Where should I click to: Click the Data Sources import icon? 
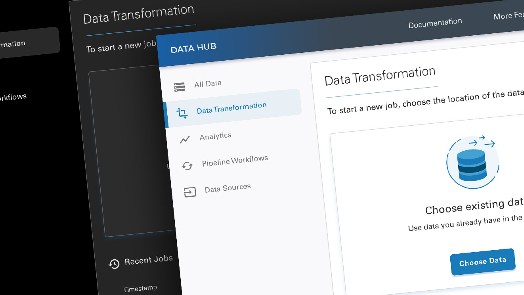click(x=190, y=192)
